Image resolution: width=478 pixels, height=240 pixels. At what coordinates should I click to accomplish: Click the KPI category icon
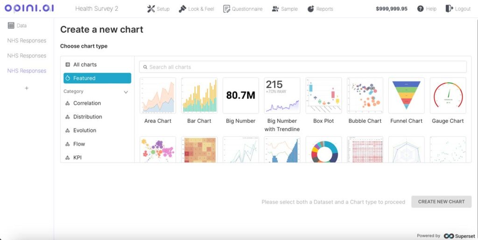pos(68,158)
